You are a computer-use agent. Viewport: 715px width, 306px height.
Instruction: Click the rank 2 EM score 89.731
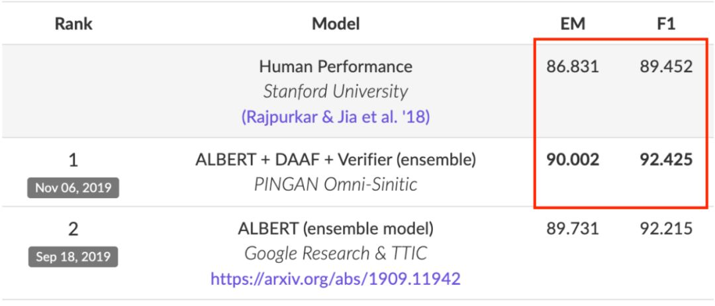(573, 229)
